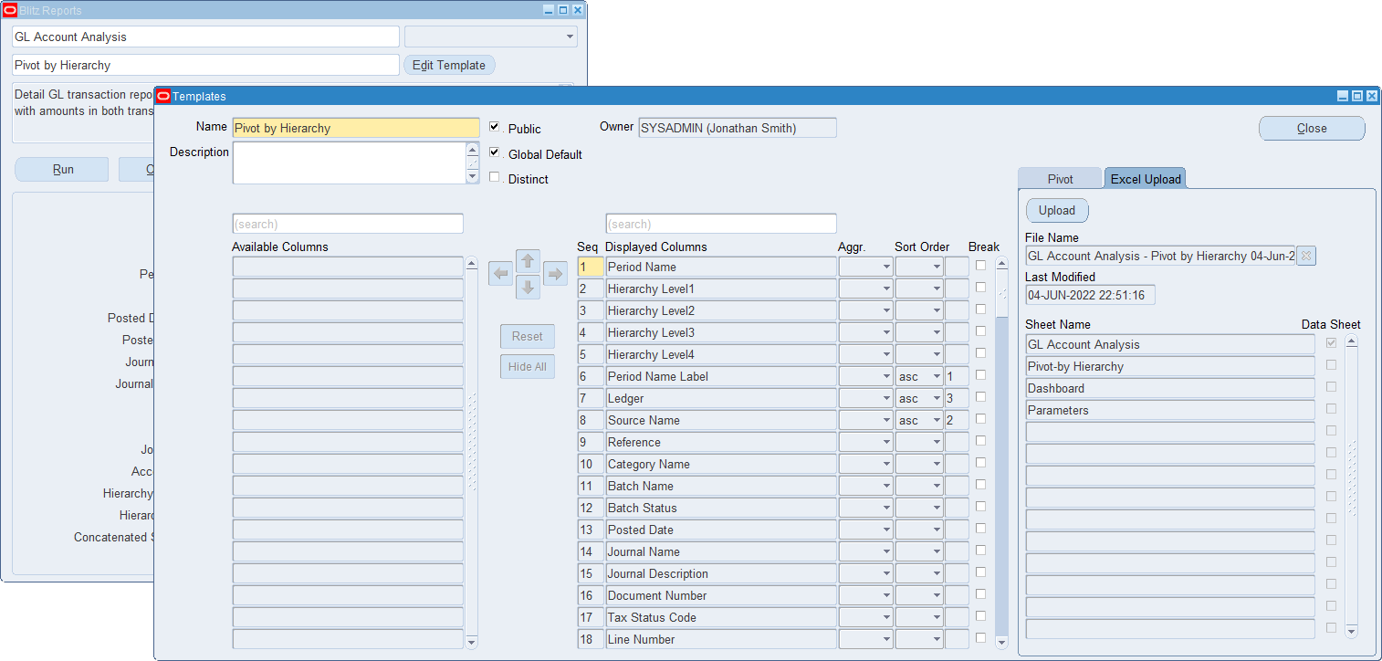Viewport: 1382px width, 661px height.
Task: Click the move down arrow icon
Action: 528,288
